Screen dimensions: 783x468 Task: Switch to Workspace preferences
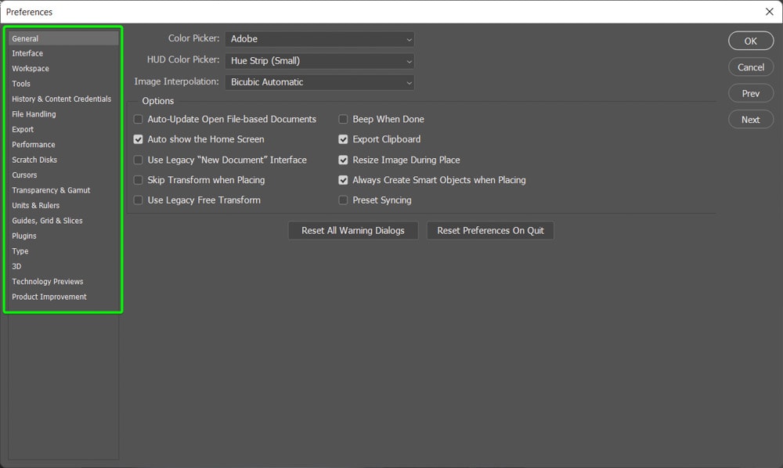click(63, 68)
